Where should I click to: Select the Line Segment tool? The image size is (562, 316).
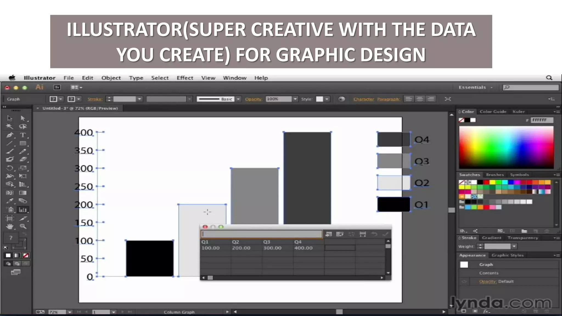click(10, 143)
